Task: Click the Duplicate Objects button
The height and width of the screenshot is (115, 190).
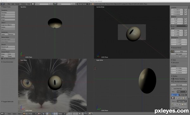Action: tap(8, 25)
